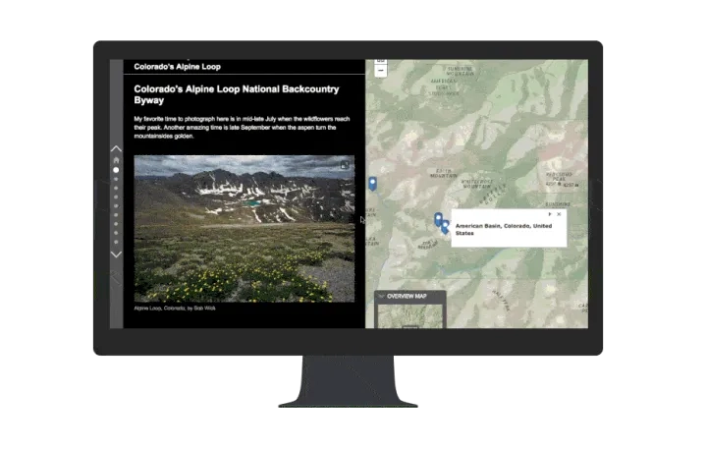Collapse the Overview Map panel arrow
The width and height of the screenshot is (707, 452).
(382, 296)
